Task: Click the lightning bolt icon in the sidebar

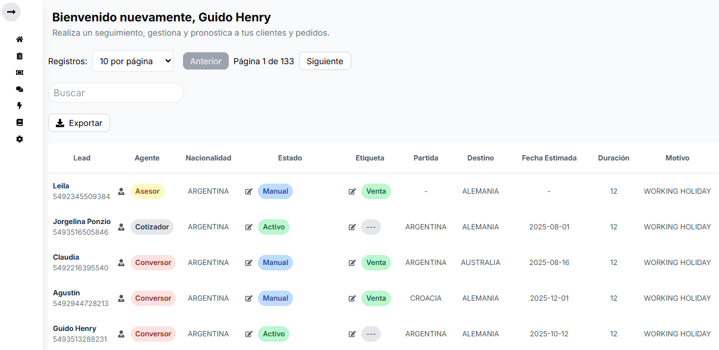Action: point(20,106)
